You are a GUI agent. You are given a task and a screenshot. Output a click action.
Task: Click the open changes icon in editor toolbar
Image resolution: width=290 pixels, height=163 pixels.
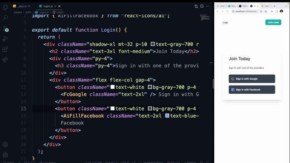pos(196,6)
